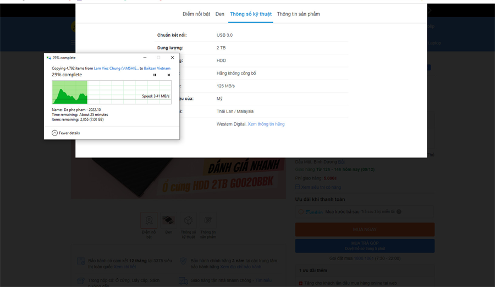The height and width of the screenshot is (287, 495).
Task: Click the MUA NGAY button
Action: 365,230
